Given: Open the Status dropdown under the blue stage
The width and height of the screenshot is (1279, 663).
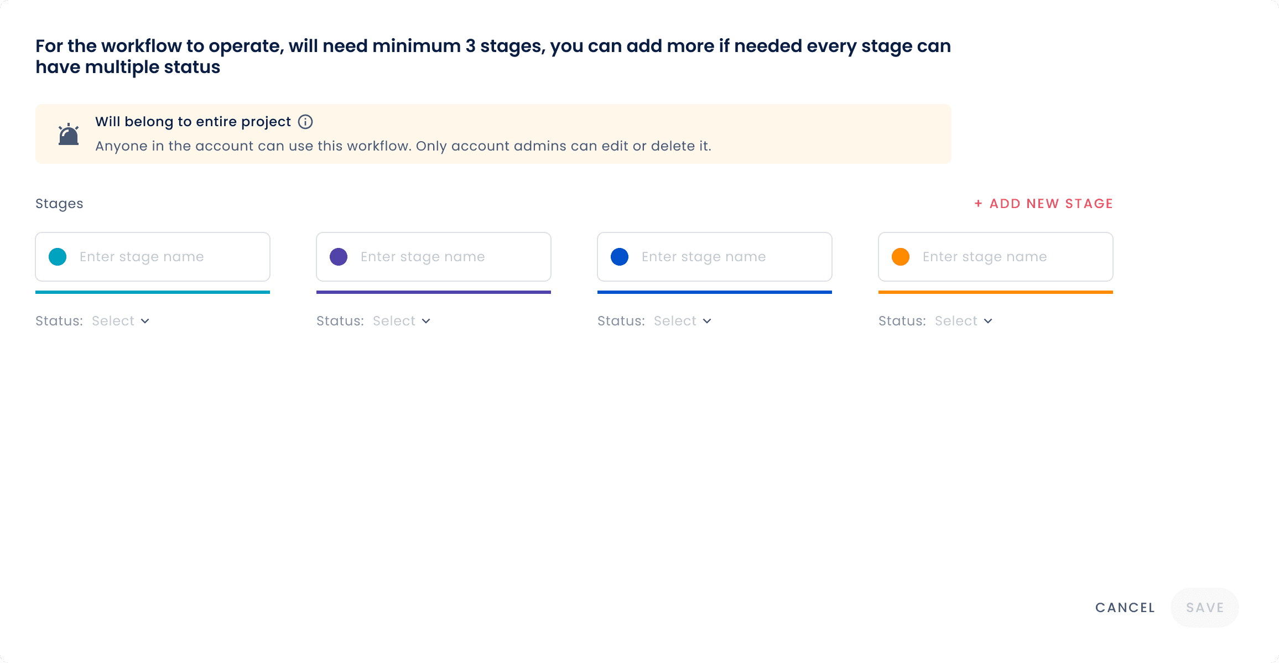Looking at the screenshot, I should click(x=683, y=321).
